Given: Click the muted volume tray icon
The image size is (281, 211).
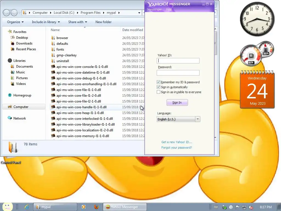Looking at the screenshot, I should point(251,207).
